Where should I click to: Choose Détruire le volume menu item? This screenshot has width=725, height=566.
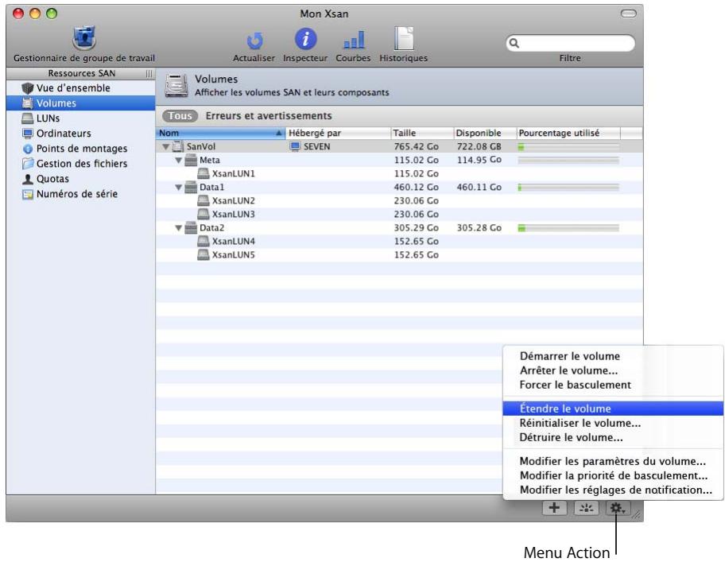click(613, 437)
